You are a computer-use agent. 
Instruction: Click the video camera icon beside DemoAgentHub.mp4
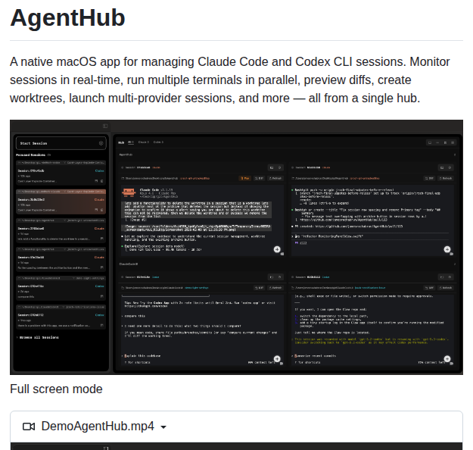[x=29, y=427]
